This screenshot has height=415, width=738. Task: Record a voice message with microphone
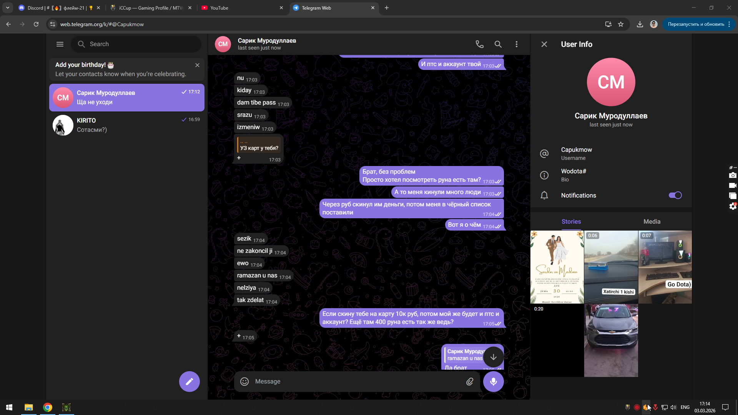coord(493,381)
